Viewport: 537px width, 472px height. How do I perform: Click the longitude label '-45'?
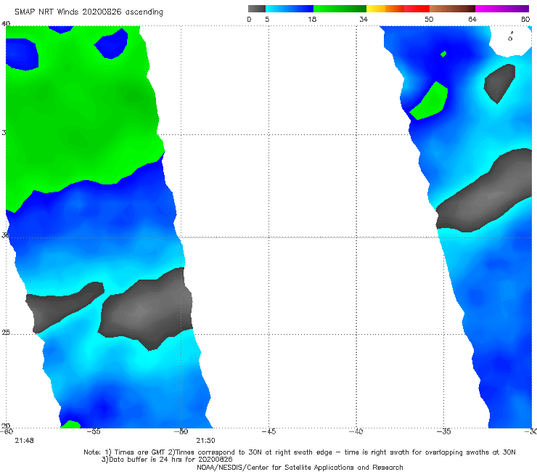[268, 431]
